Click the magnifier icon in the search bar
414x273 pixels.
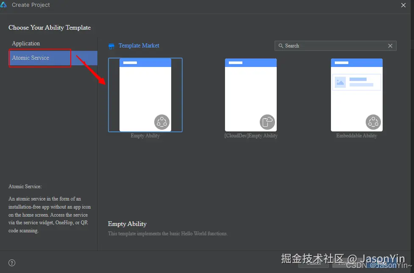click(281, 45)
